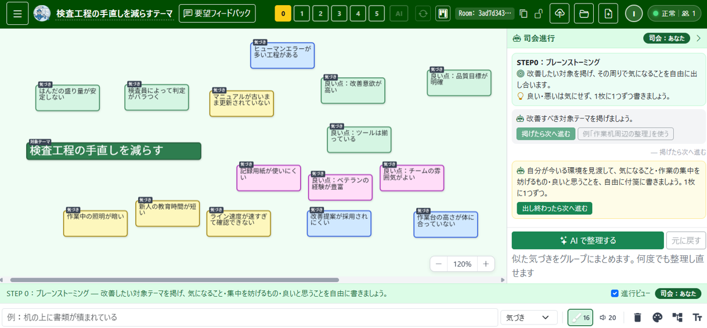The width and height of the screenshot is (707, 328).
Task: Click the speaker volume 20 control
Action: (x=608, y=318)
